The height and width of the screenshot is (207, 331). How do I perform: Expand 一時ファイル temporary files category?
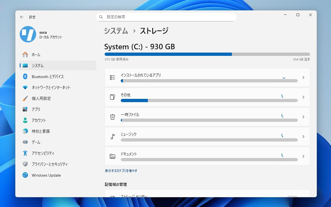coord(207,117)
